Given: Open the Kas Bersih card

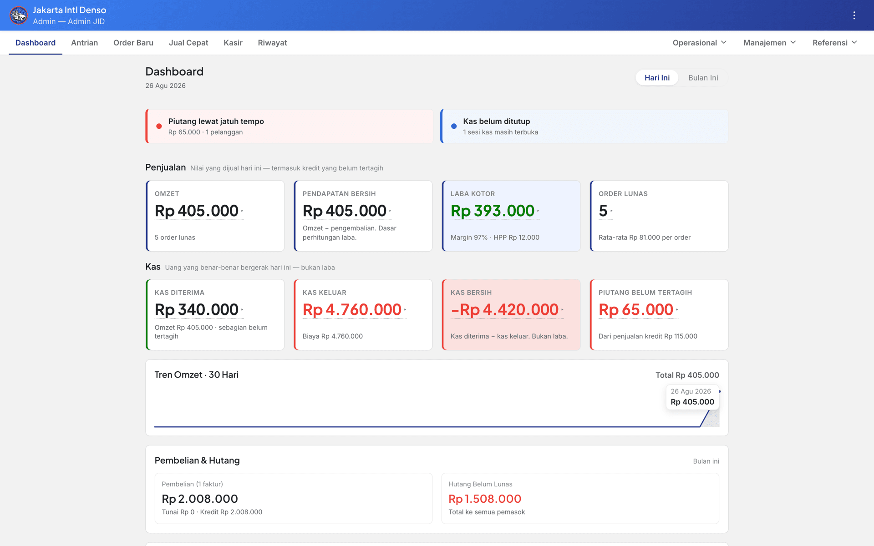Looking at the screenshot, I should tap(511, 315).
